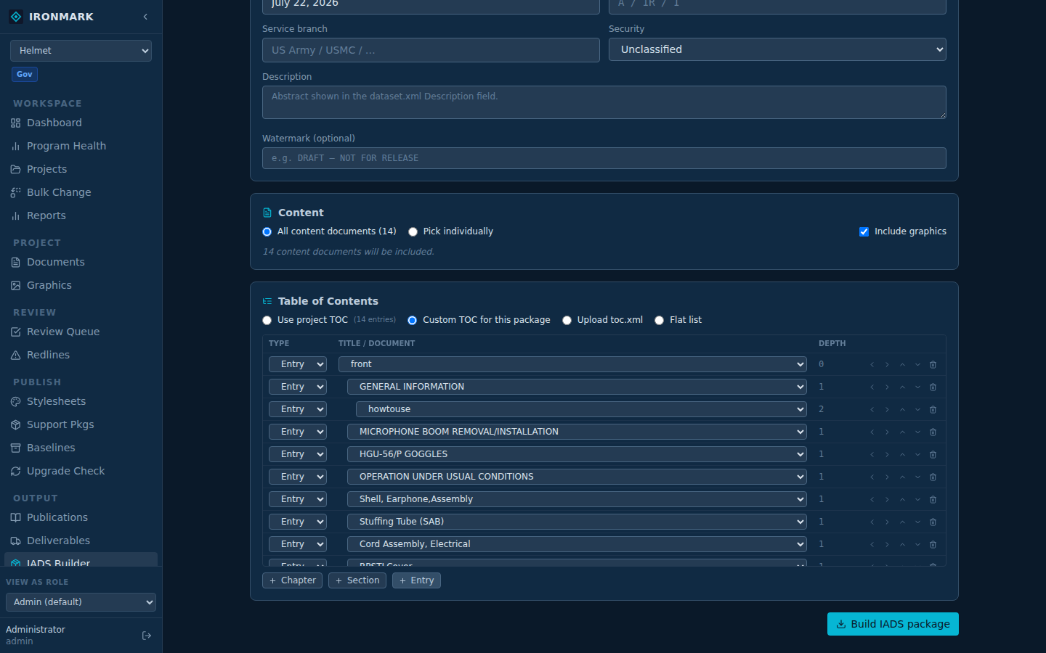Move the GENERAL INFORMATION row down
This screenshot has height=653, width=1046.
(x=917, y=387)
